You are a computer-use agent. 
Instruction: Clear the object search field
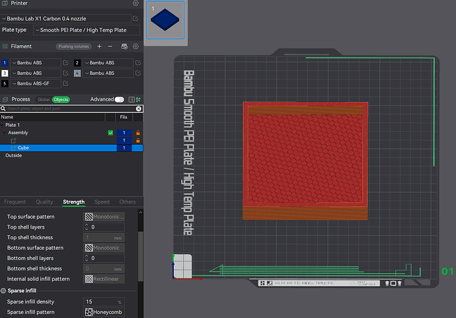[x=139, y=108]
